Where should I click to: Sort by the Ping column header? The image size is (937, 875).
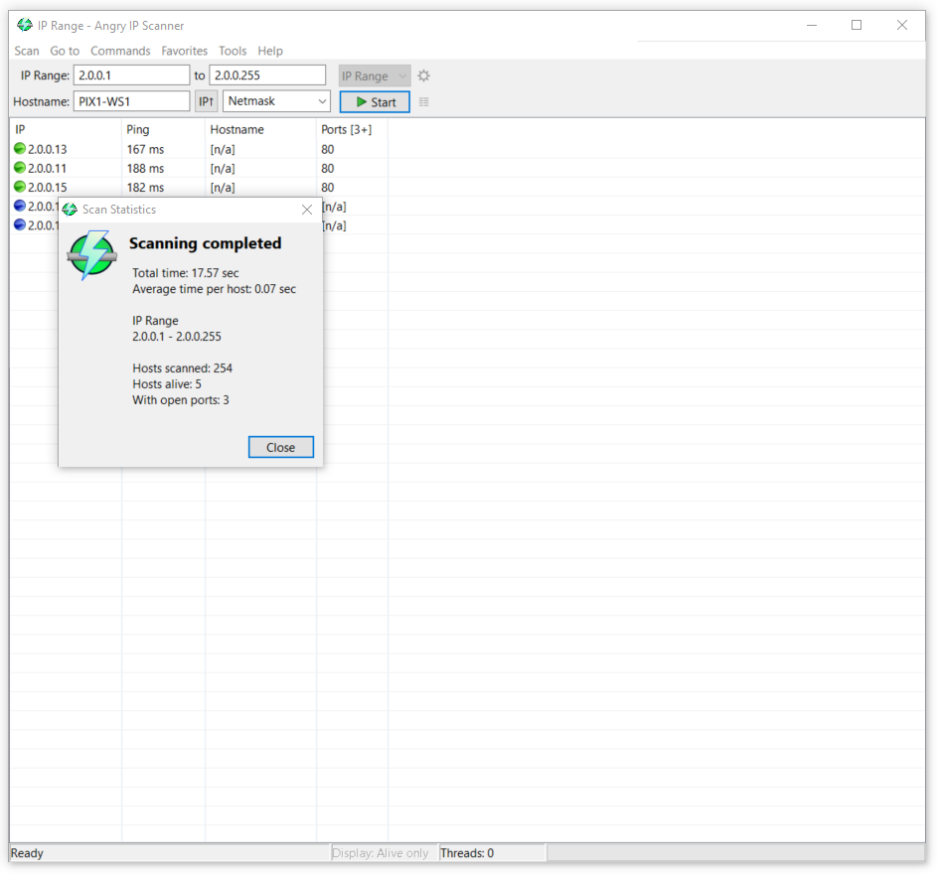click(x=163, y=129)
